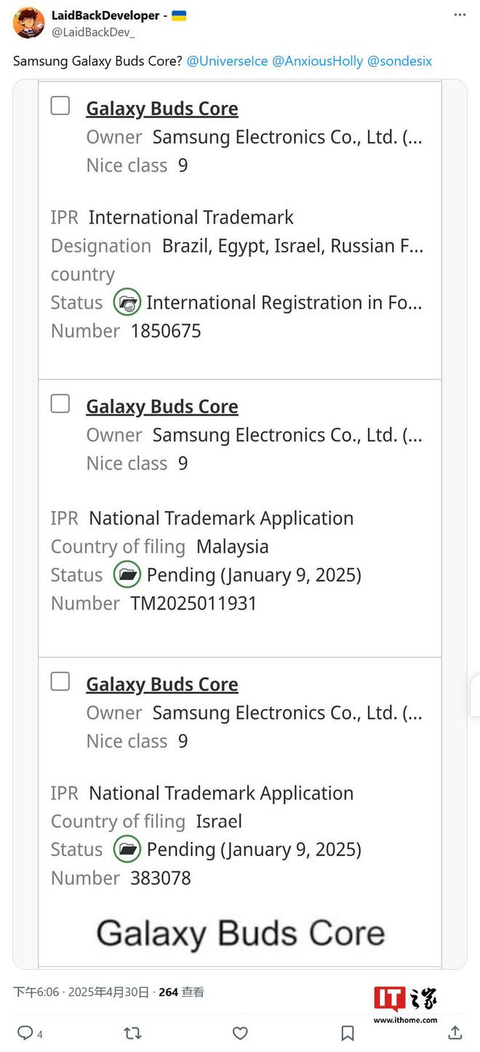Open Galaxy Buds Core link for Malaysia filing
480x1052 pixels.
click(162, 406)
